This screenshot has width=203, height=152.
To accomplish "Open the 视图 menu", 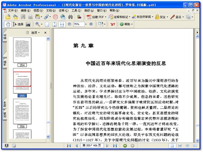I will (38, 10).
